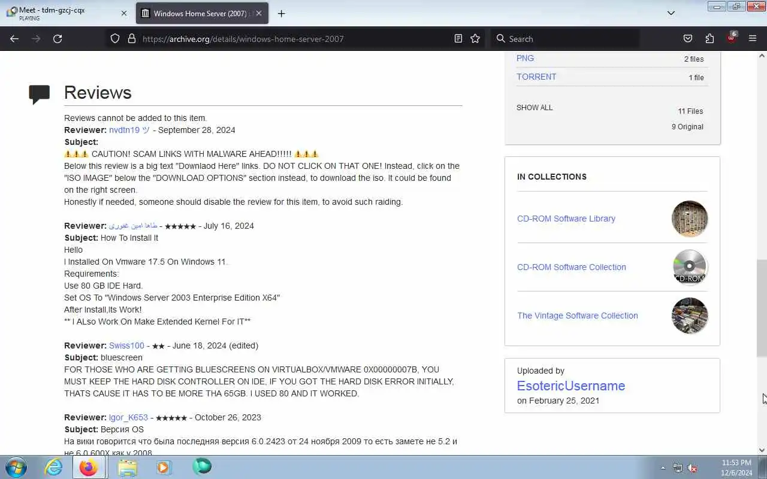This screenshot has width=767, height=479.
Task: Focus the Search box in toolbar
Action: [x=566, y=38]
